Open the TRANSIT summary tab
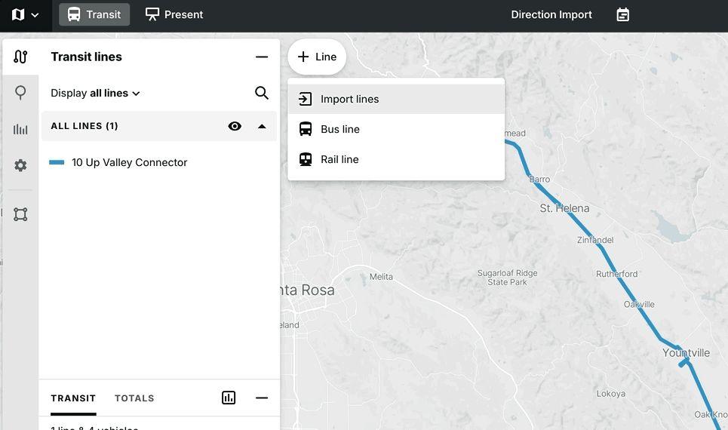This screenshot has width=728, height=430. click(x=73, y=398)
